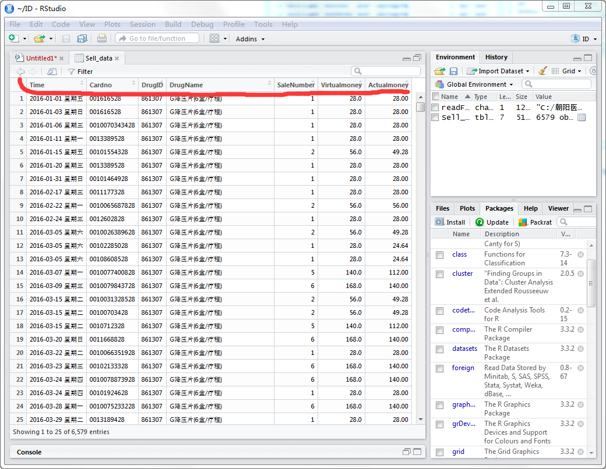Toggle the datasets package checkbox
The height and width of the screenshot is (469, 606).
click(439, 350)
